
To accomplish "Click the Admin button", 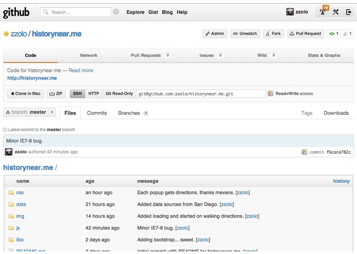I will pos(215,34).
